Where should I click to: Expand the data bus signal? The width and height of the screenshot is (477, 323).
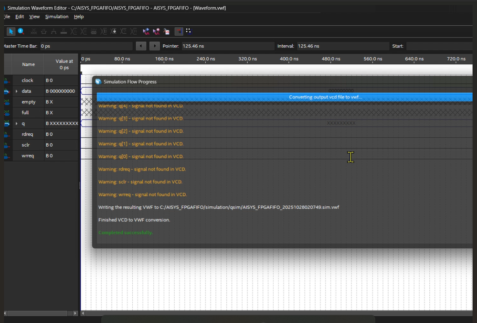tap(17, 91)
